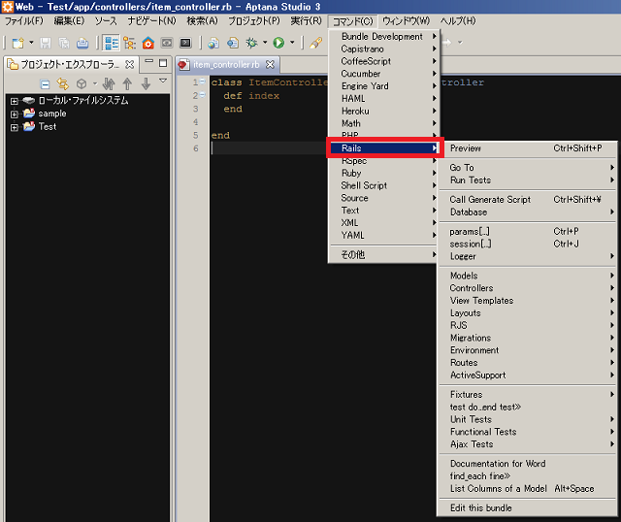Screen dimensions: 621x522
Task: Open the view menu dropdown in the project explorer
Action: pos(162,83)
